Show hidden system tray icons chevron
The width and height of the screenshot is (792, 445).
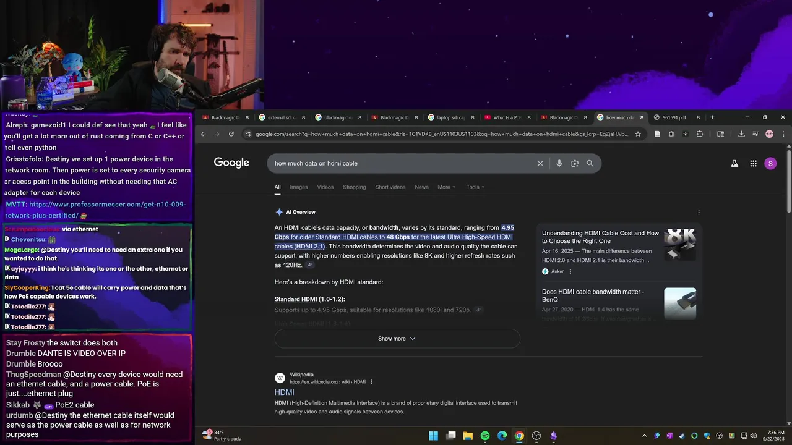point(644,436)
